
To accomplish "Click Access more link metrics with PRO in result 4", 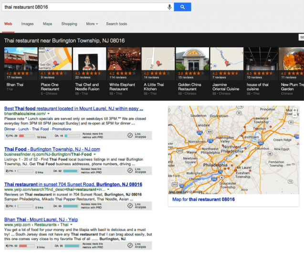I will click(x=93, y=245).
